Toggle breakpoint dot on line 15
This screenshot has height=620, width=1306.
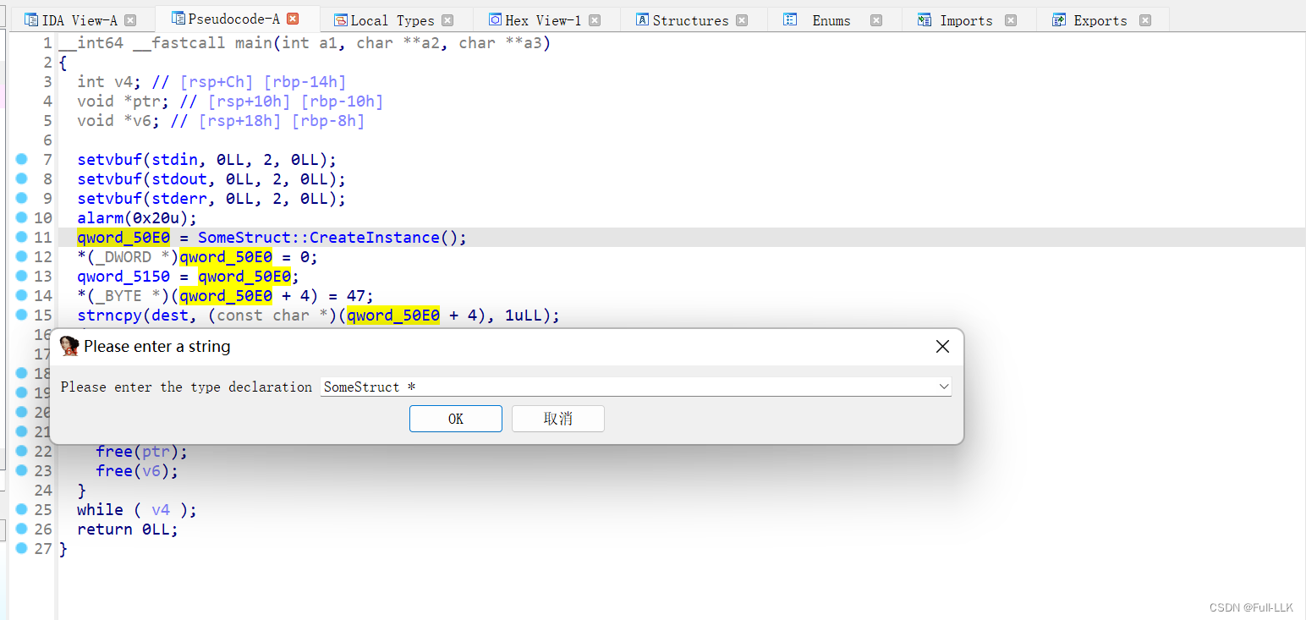point(22,315)
